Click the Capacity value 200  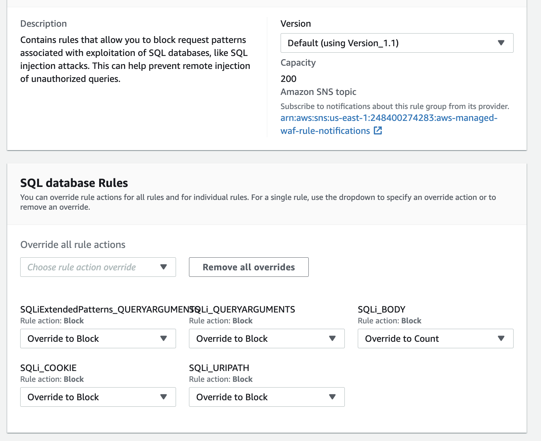(x=289, y=79)
